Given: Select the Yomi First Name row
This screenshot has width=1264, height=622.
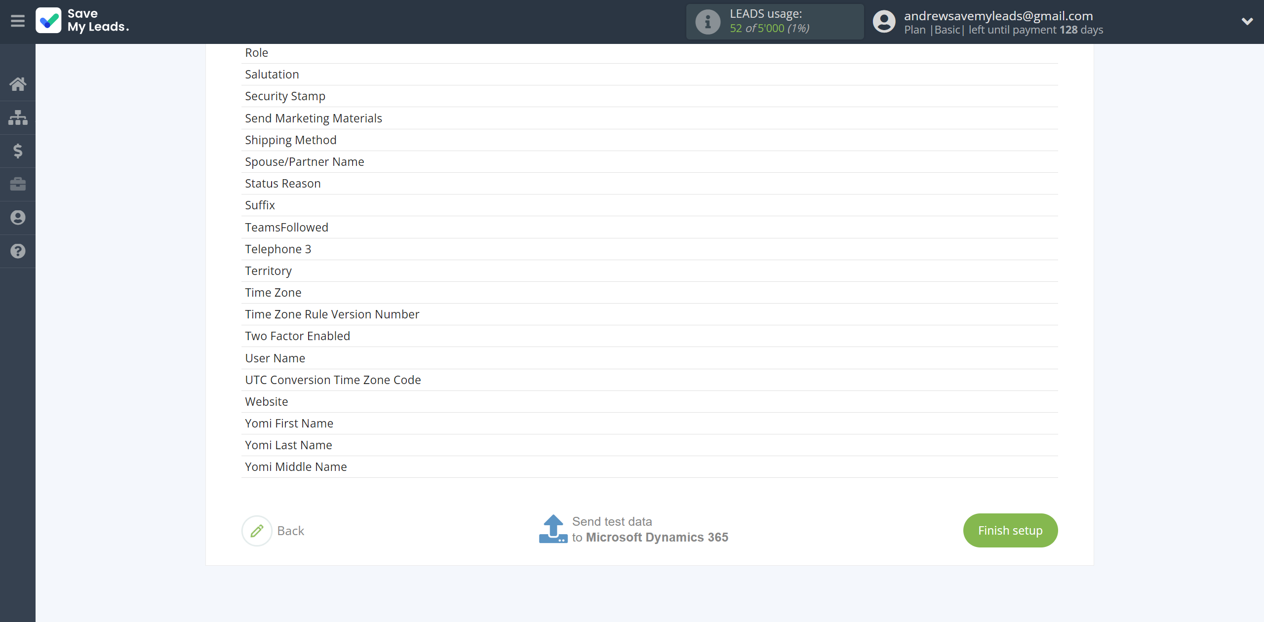Looking at the screenshot, I should click(649, 424).
